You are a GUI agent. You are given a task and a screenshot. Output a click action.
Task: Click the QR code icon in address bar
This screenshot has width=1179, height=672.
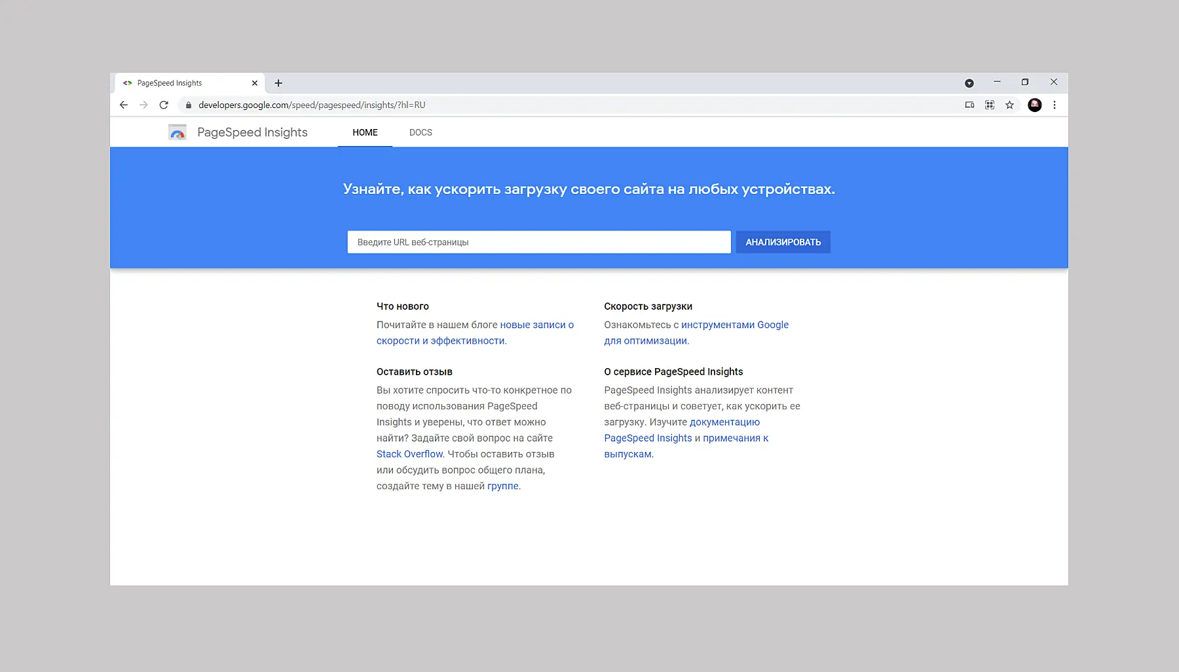[x=990, y=105]
